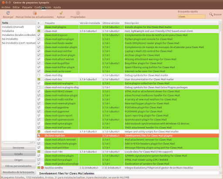Screen dimensions: 223x179
Task: Toggle mark checkbox for claws-mail-trayicon
Action: [39, 35]
